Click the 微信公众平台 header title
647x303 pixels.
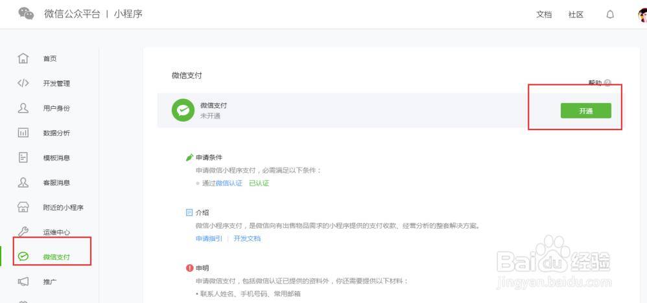pos(72,14)
